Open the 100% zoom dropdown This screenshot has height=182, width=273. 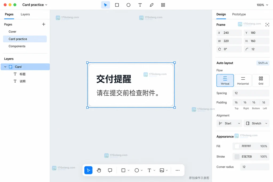point(262,5)
